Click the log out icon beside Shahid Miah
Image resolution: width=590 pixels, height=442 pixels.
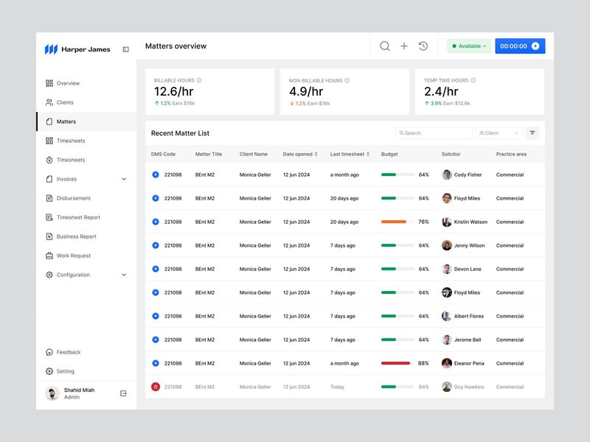[124, 393]
